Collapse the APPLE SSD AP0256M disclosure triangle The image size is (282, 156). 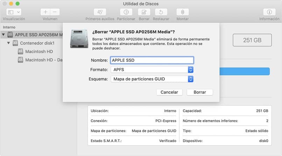3,35
